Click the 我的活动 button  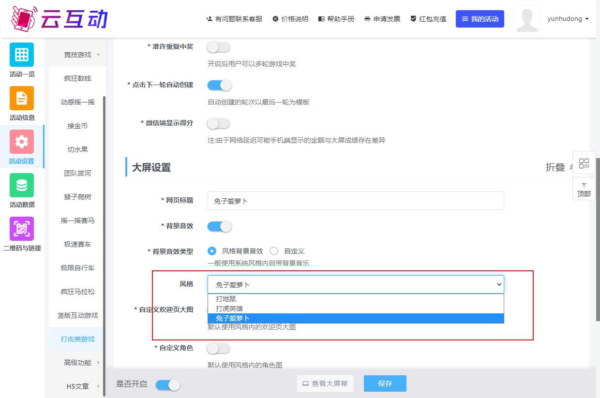click(x=480, y=19)
